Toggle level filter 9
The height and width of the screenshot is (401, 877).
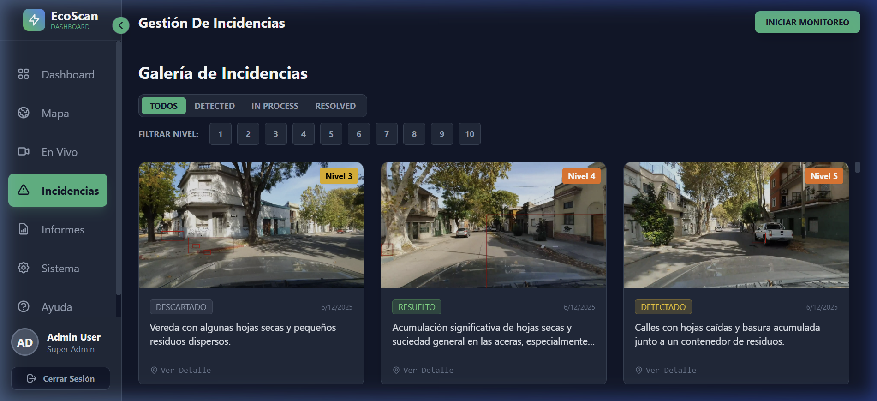[x=442, y=134]
